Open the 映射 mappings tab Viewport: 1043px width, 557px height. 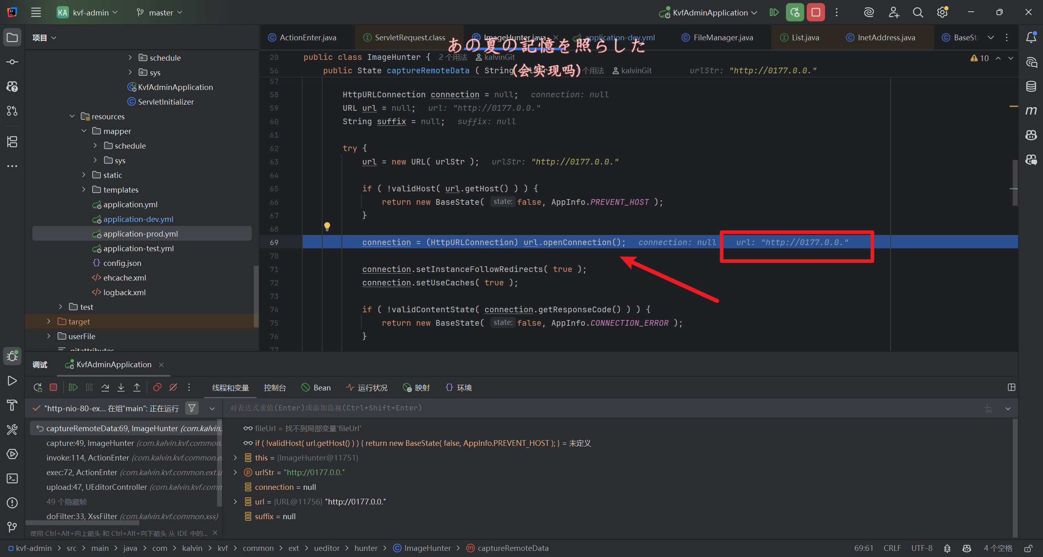(x=416, y=388)
